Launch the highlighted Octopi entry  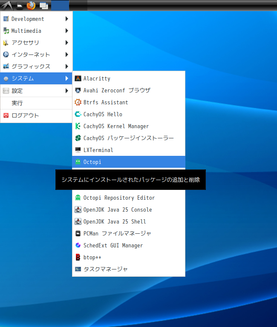point(129,162)
